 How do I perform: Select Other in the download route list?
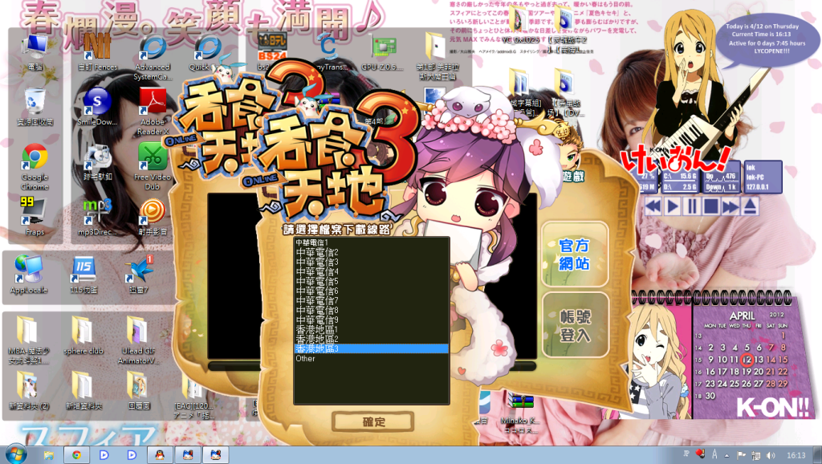coord(371,359)
